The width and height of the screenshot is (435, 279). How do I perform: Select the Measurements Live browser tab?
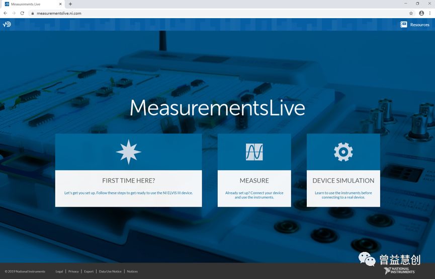click(x=33, y=4)
